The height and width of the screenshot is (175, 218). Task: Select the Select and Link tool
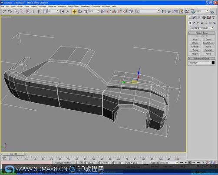pos(17,11)
